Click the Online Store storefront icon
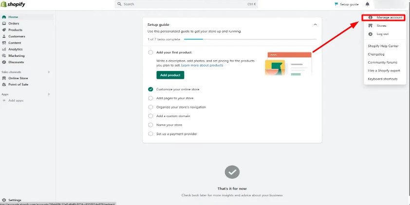This screenshot has width=410, height=205. tap(4, 78)
